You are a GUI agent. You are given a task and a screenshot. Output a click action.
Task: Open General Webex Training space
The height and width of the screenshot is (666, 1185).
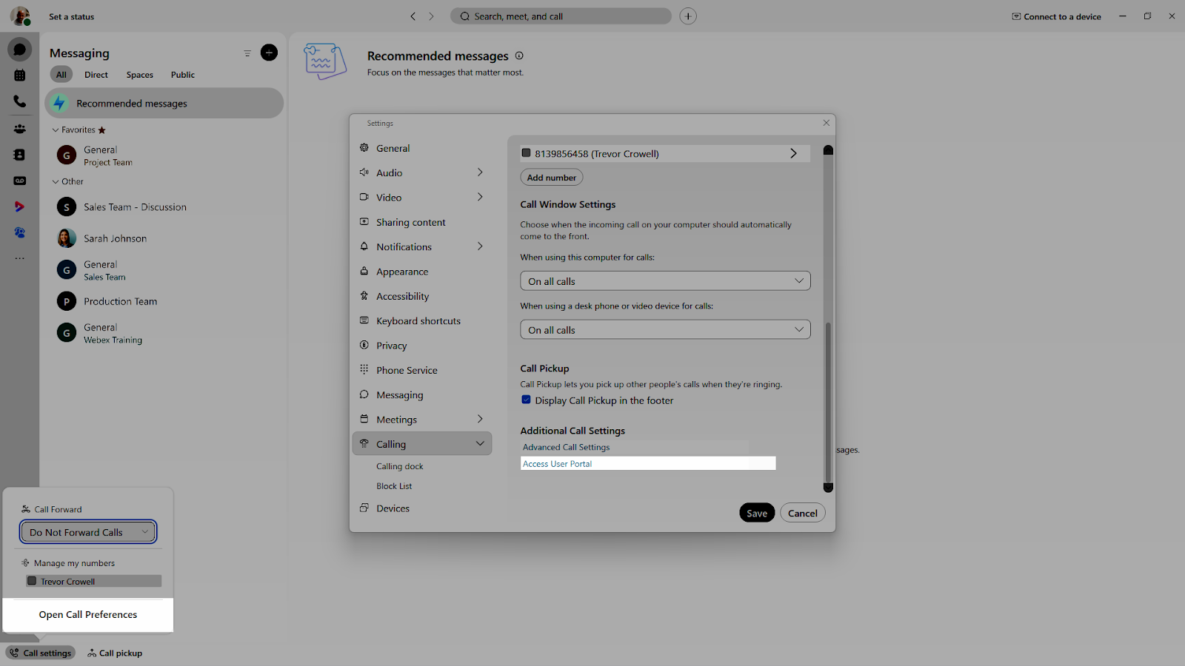click(164, 333)
